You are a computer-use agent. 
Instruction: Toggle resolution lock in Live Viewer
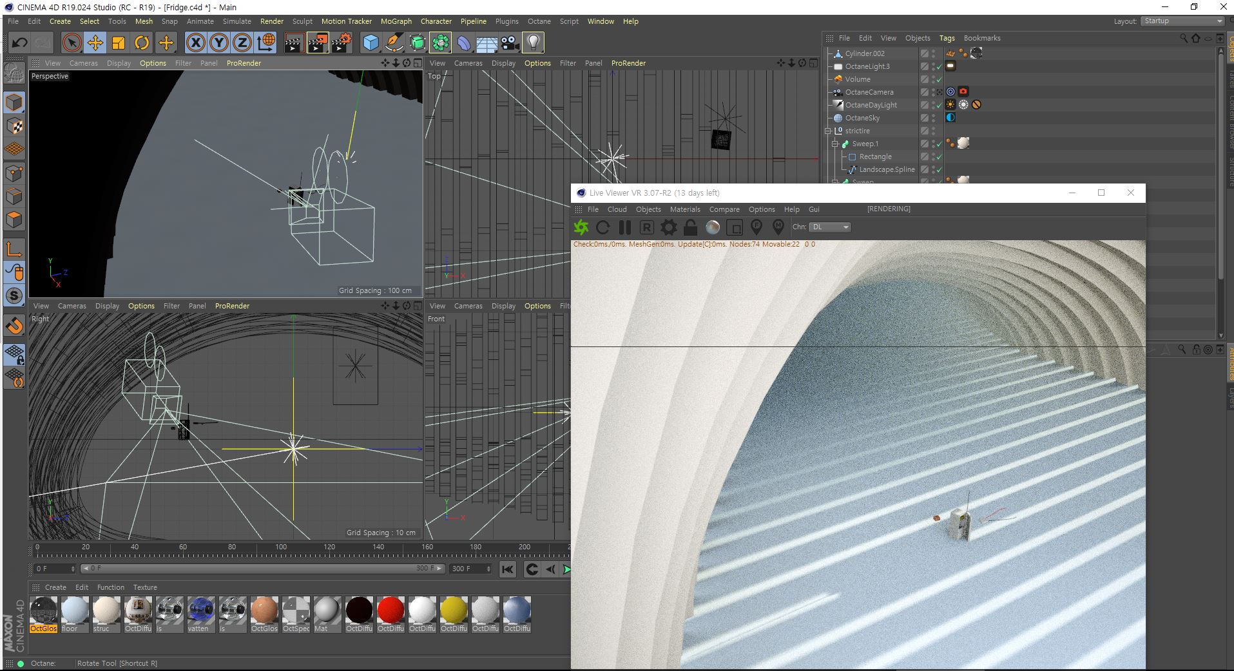[x=690, y=227]
